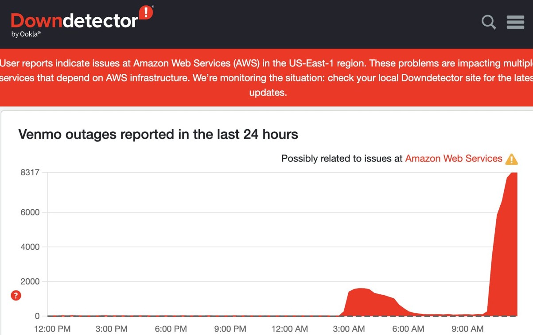
Task: Click the red AWS alert banner
Action: pyautogui.click(x=266, y=77)
